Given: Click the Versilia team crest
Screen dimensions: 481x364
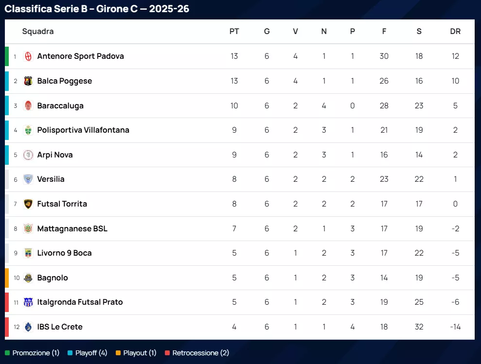Looking at the screenshot, I should coord(28,179).
